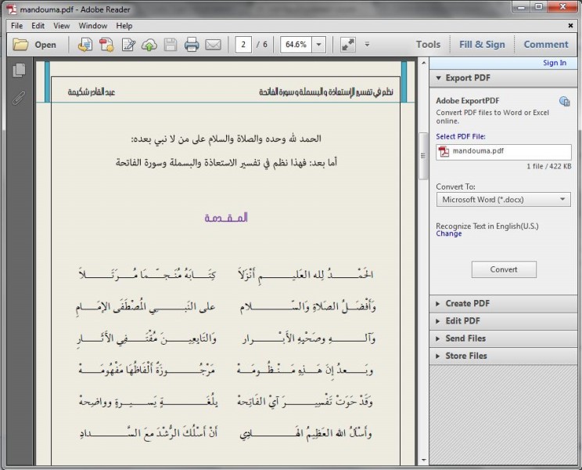Click the Sign In link
The image size is (582, 470).
(555, 63)
